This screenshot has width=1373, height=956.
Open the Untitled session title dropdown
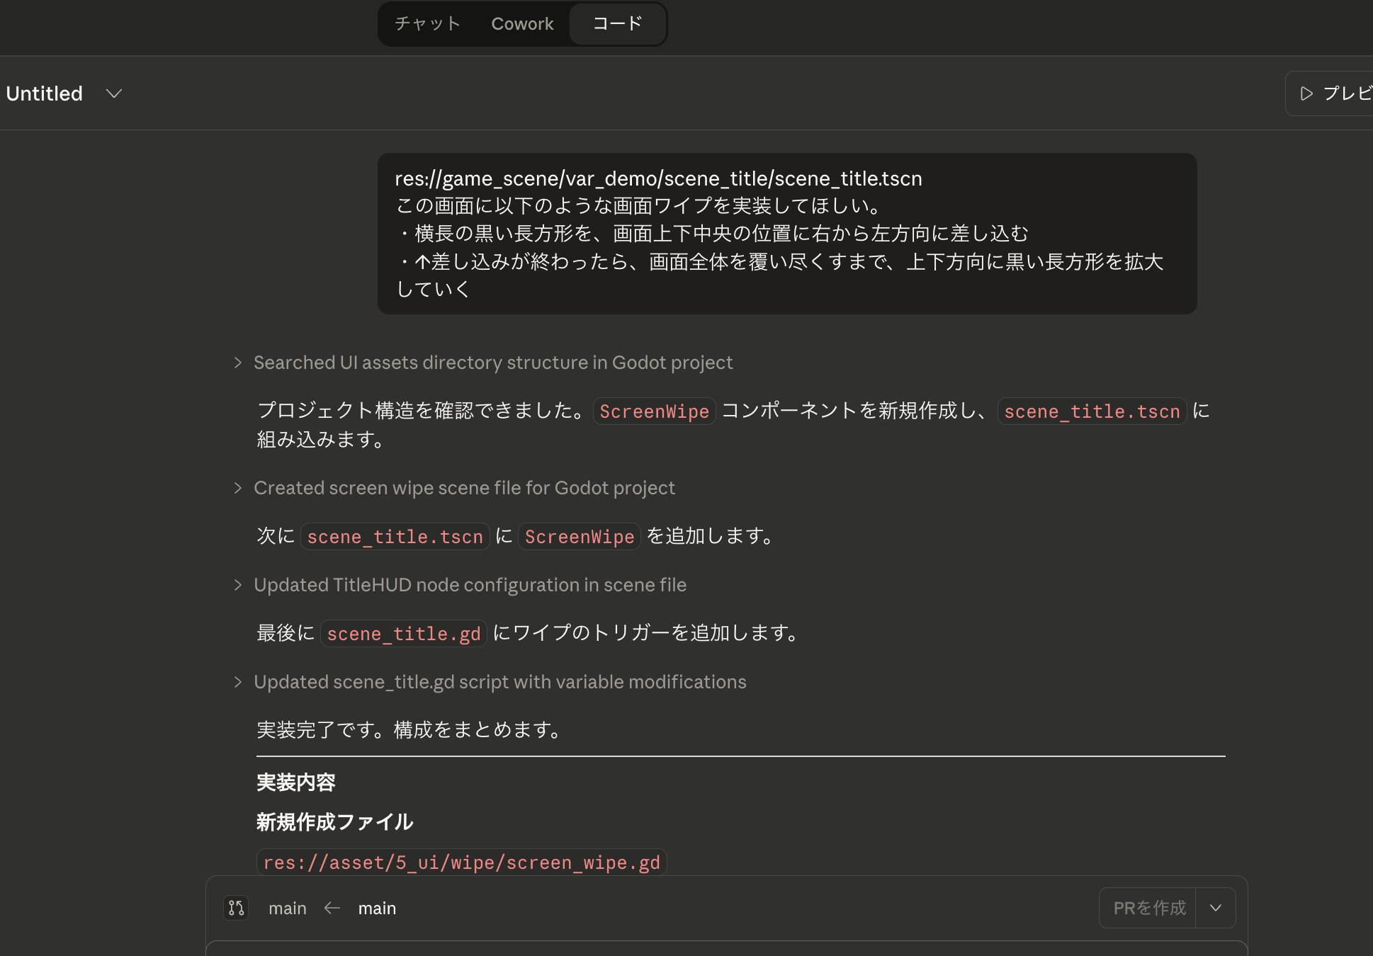coord(114,93)
